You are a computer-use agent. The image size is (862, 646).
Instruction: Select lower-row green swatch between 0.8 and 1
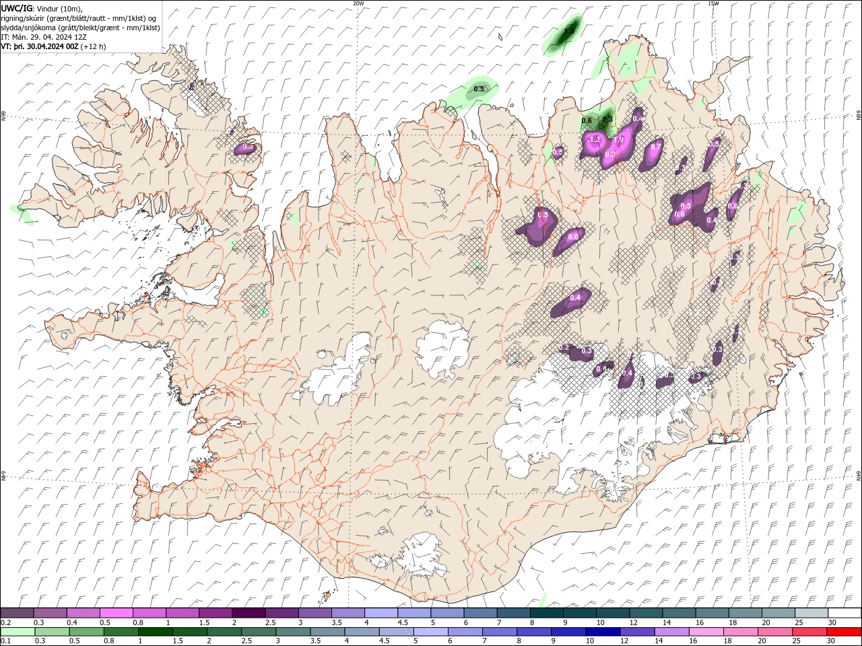pyautogui.click(x=121, y=632)
